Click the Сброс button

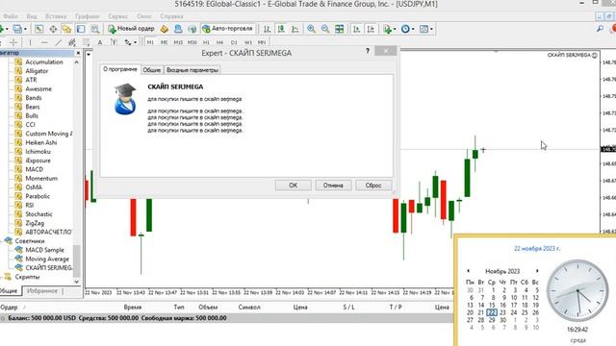click(x=373, y=185)
